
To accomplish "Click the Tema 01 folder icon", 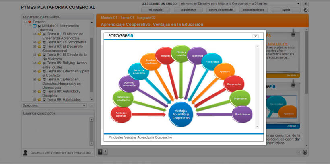I will (x=39, y=34).
